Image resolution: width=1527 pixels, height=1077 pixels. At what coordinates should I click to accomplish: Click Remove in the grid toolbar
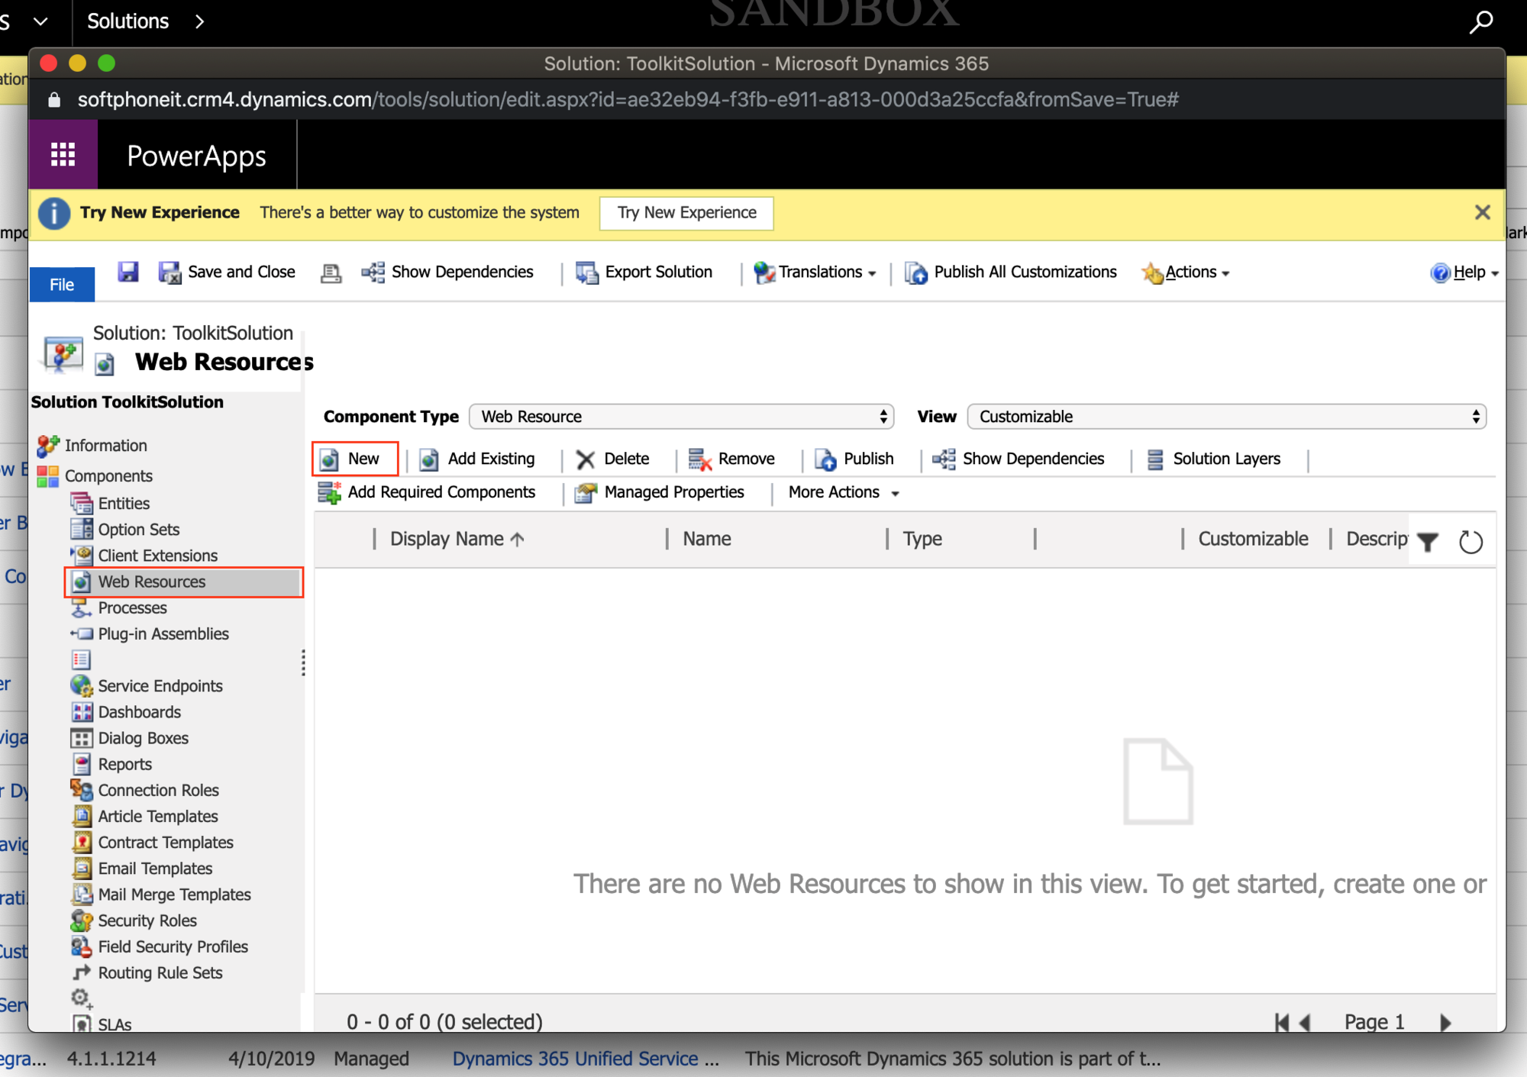point(731,459)
